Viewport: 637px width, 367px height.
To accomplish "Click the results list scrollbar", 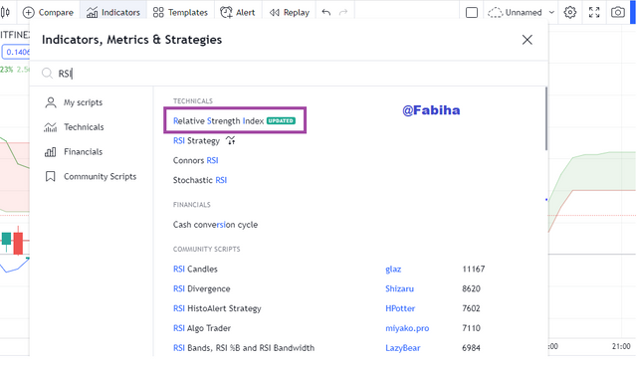I will (546, 118).
